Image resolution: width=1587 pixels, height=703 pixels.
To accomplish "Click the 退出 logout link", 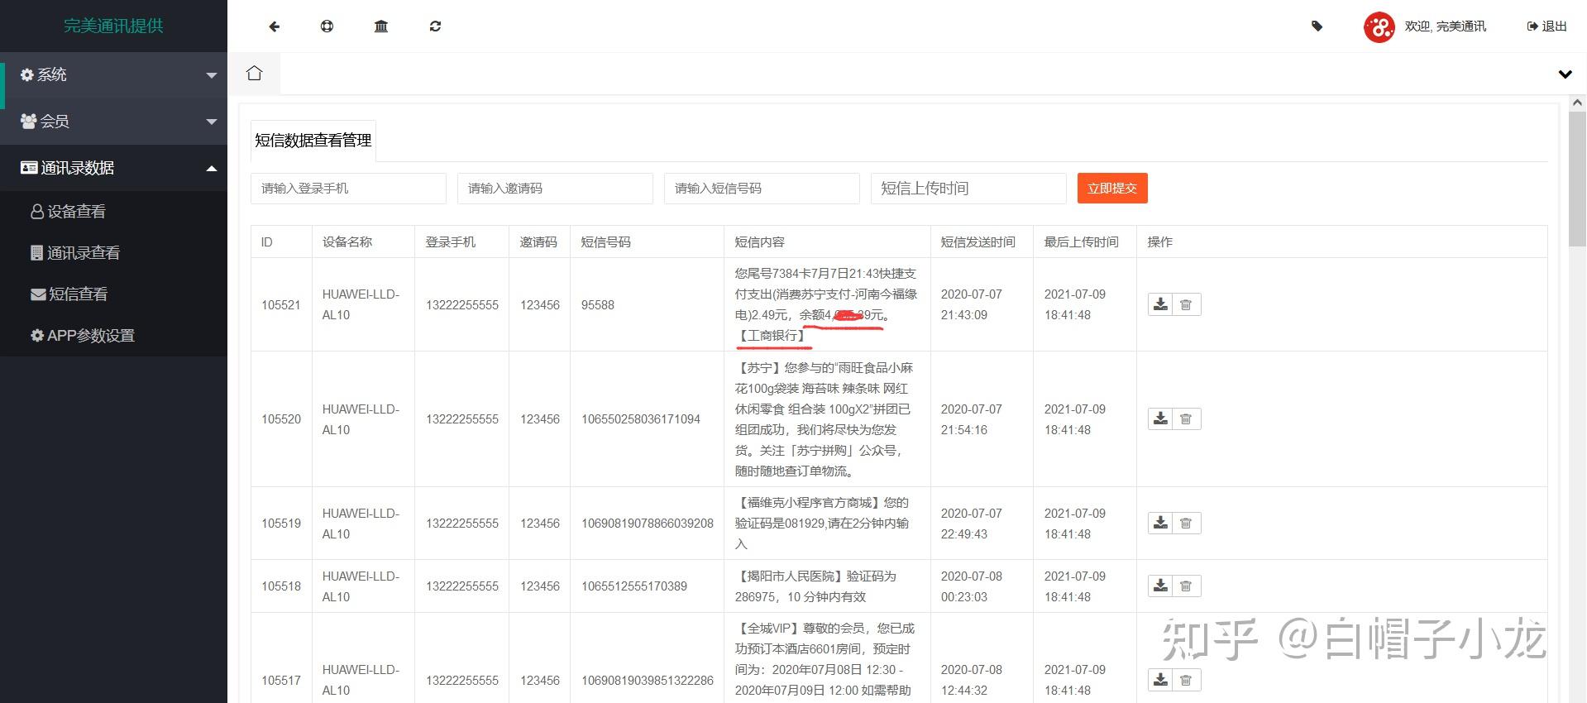I will (1546, 26).
